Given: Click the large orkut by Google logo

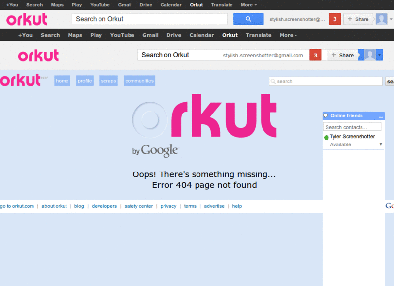Looking at the screenshot, I should (204, 125).
